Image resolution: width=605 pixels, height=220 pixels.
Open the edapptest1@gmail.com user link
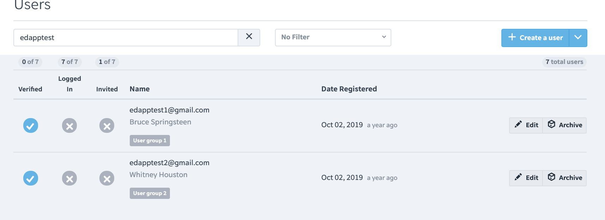click(x=169, y=110)
